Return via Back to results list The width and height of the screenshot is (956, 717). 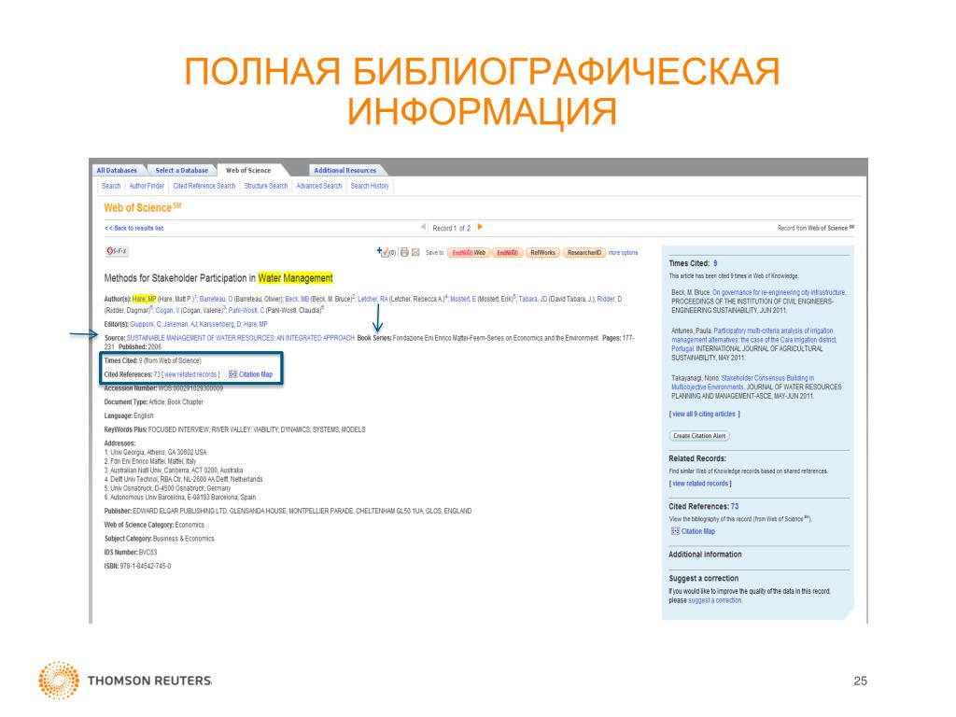click(134, 228)
